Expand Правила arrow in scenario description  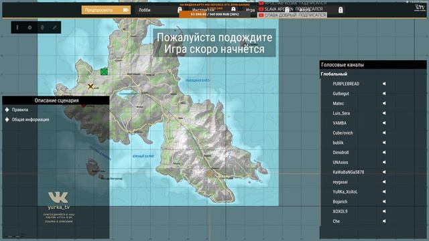coord(7,110)
